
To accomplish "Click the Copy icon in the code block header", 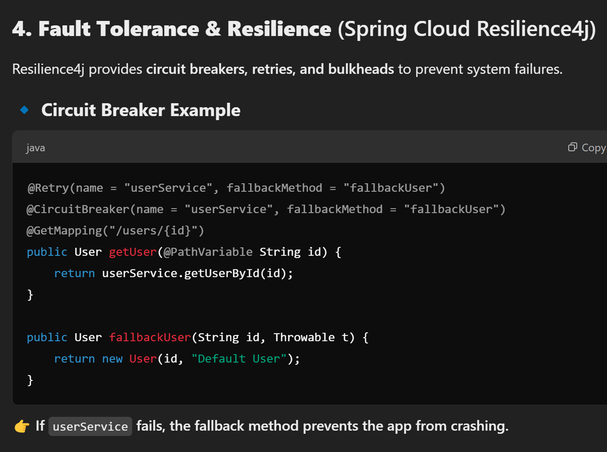I will (x=572, y=147).
